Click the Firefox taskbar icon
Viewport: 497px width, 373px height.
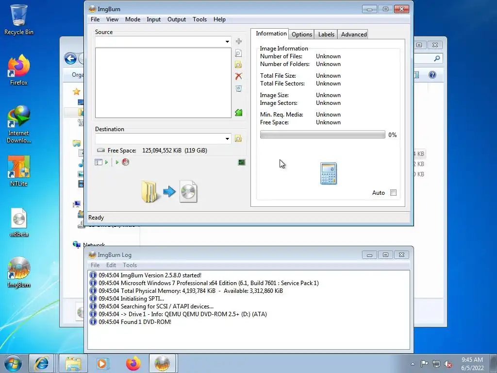[x=133, y=363]
